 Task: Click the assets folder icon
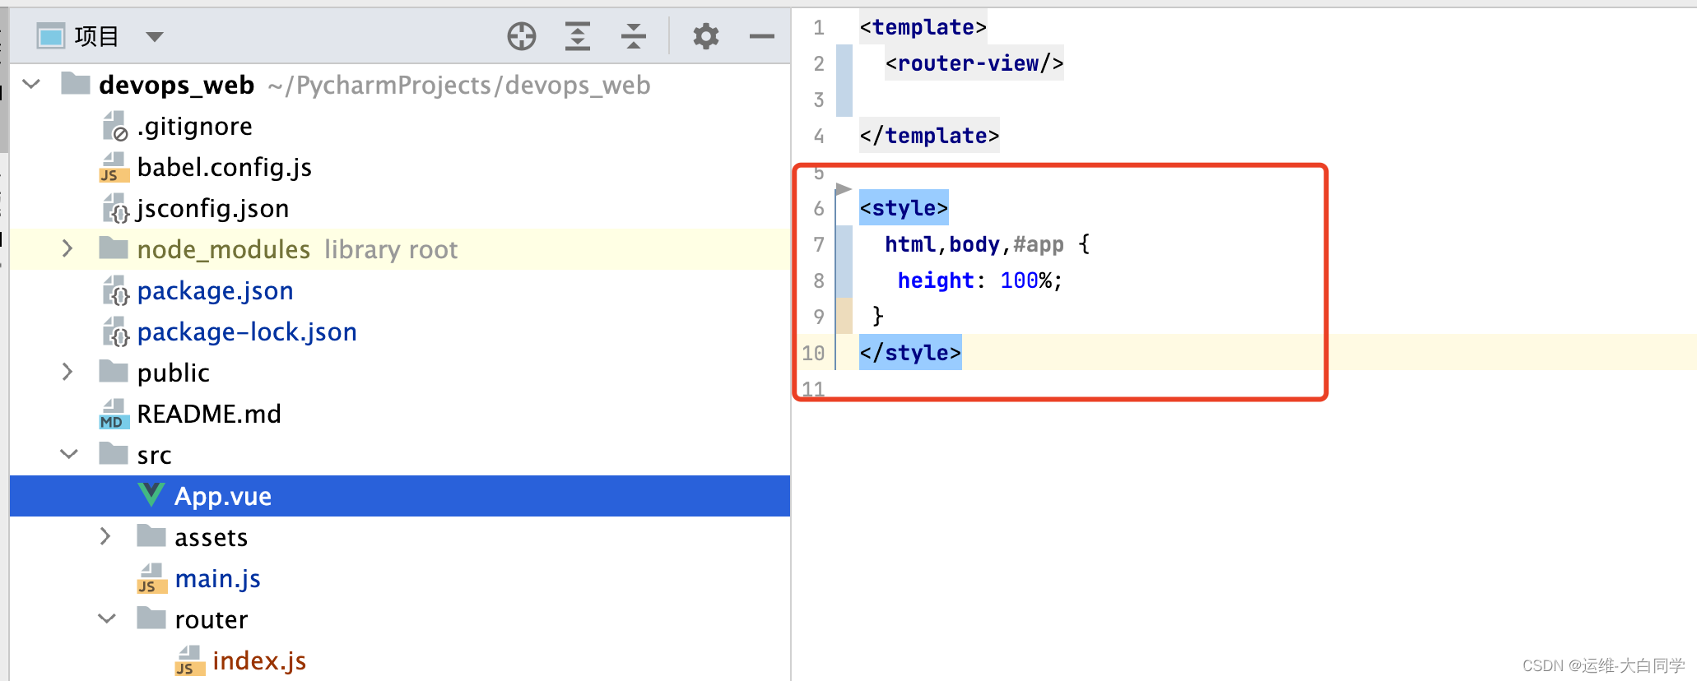coord(151,535)
